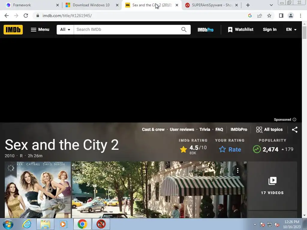The width and height of the screenshot is (307, 230).
Task: Open SUPERAntiSpyware taskbar icon
Action: tap(101, 224)
